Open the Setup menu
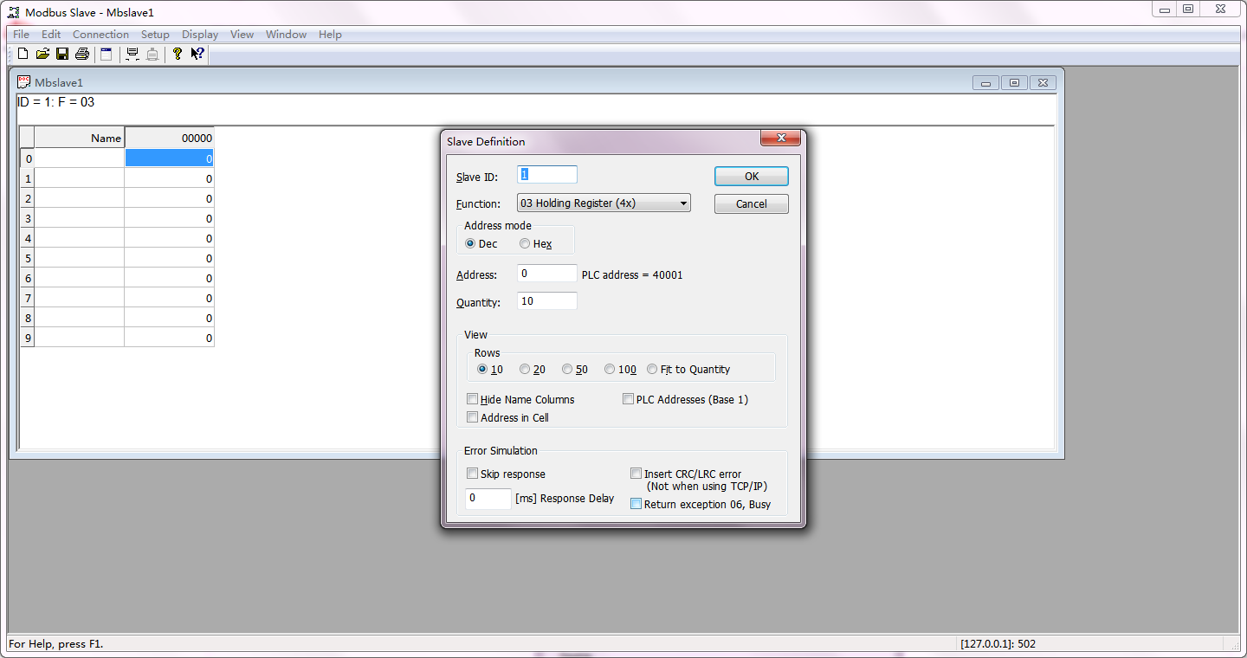 point(155,35)
